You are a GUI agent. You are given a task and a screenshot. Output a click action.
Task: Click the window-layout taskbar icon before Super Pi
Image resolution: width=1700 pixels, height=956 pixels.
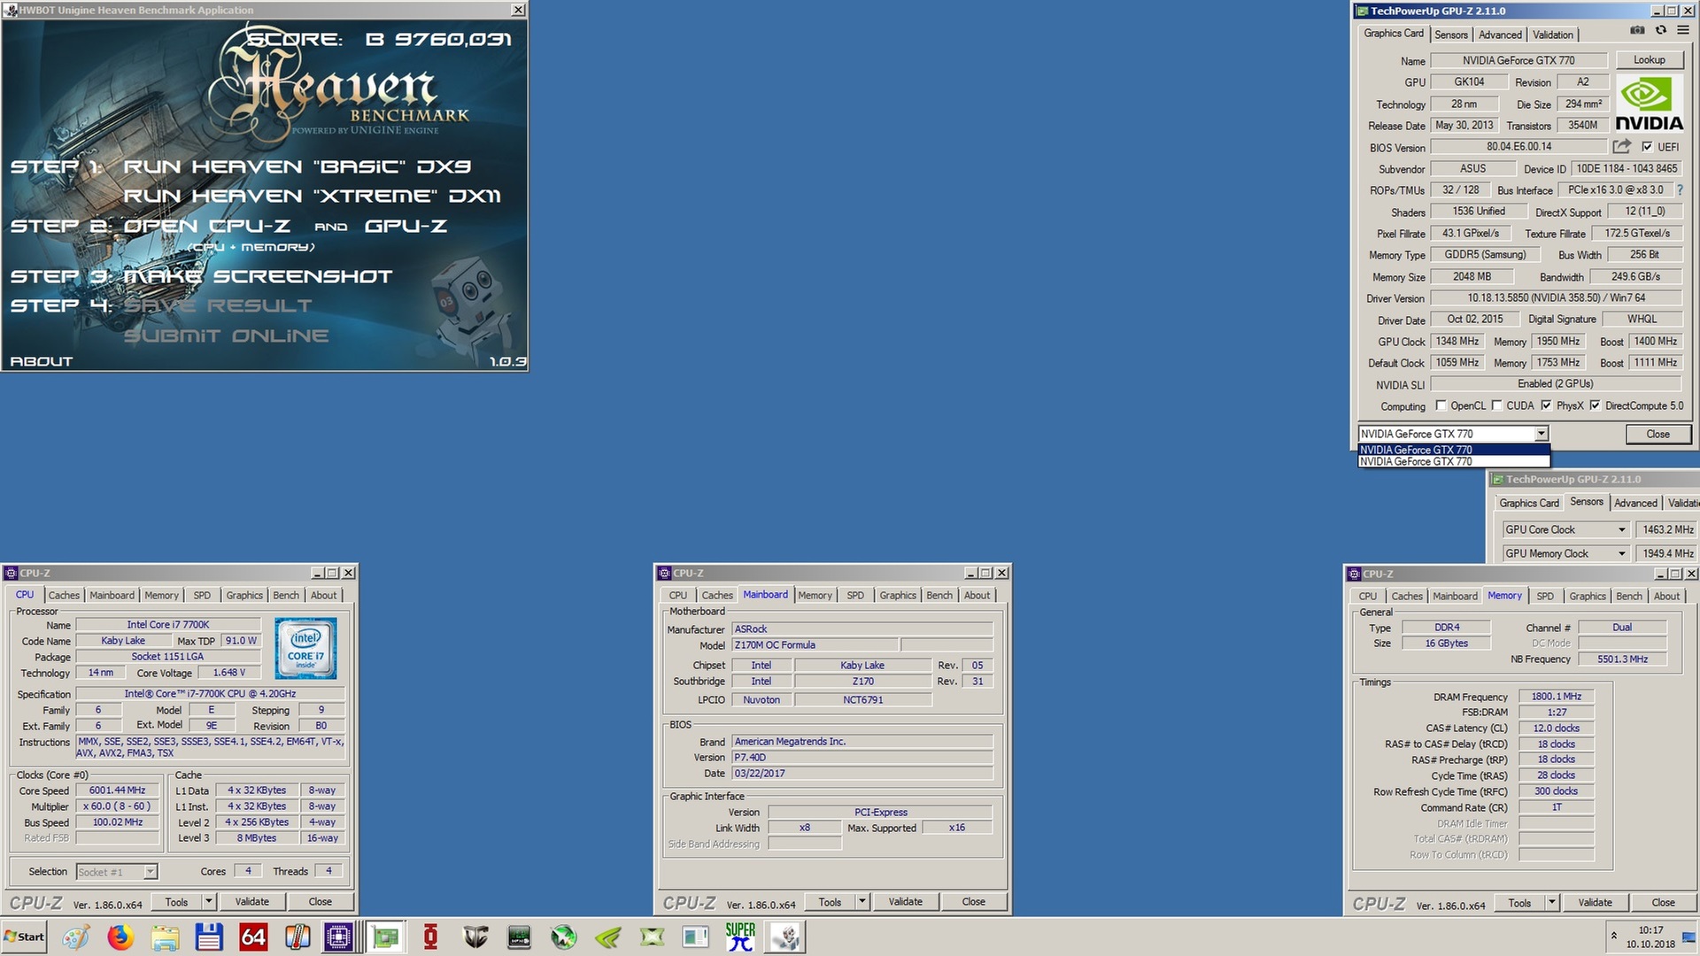point(696,937)
